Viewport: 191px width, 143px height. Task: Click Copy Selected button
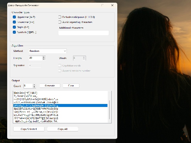coord(29,129)
